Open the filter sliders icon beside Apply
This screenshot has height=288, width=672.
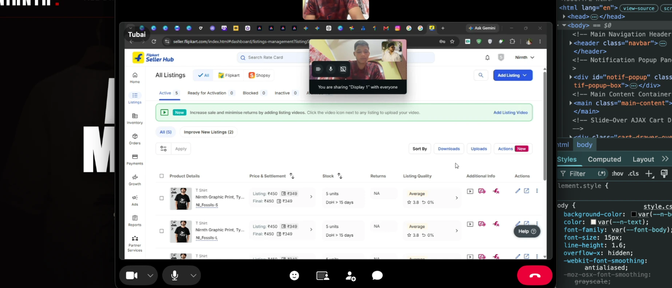[x=163, y=149]
